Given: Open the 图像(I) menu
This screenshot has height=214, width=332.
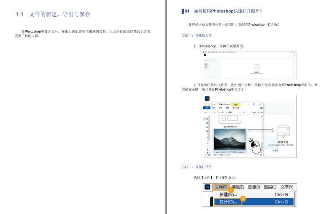Looking at the screenshot, I should pos(254,187).
